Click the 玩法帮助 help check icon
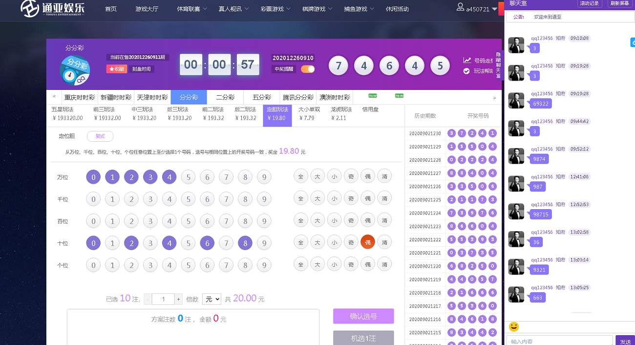Viewport: 635px width, 345px height. click(466, 70)
